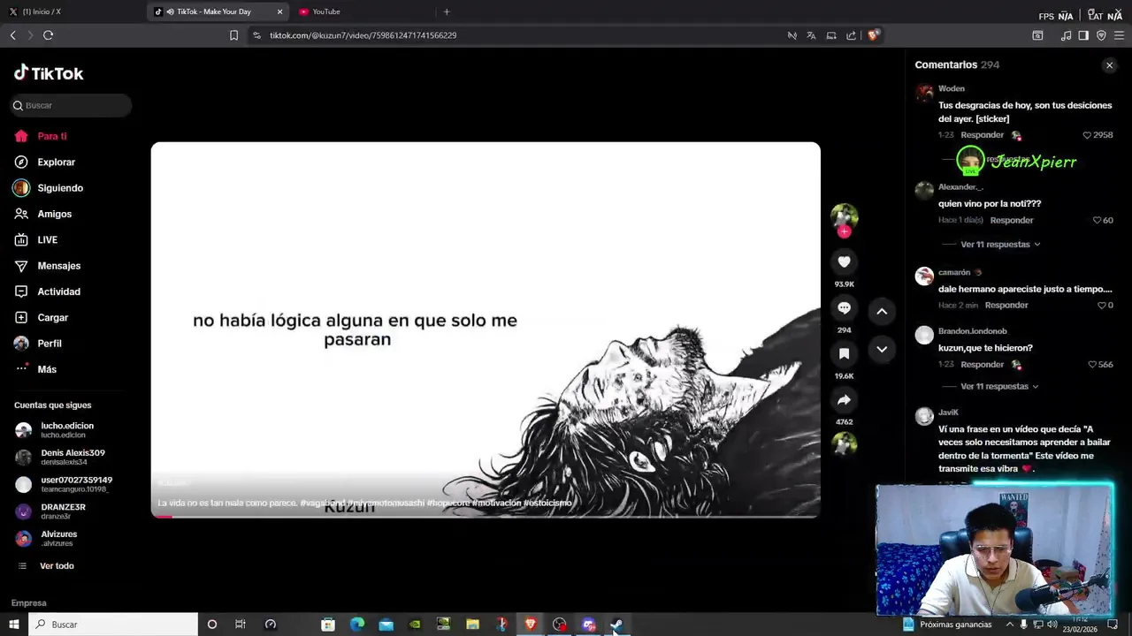The width and height of the screenshot is (1132, 636).
Task: Open the Brave VPN shield icon
Action: (1101, 35)
